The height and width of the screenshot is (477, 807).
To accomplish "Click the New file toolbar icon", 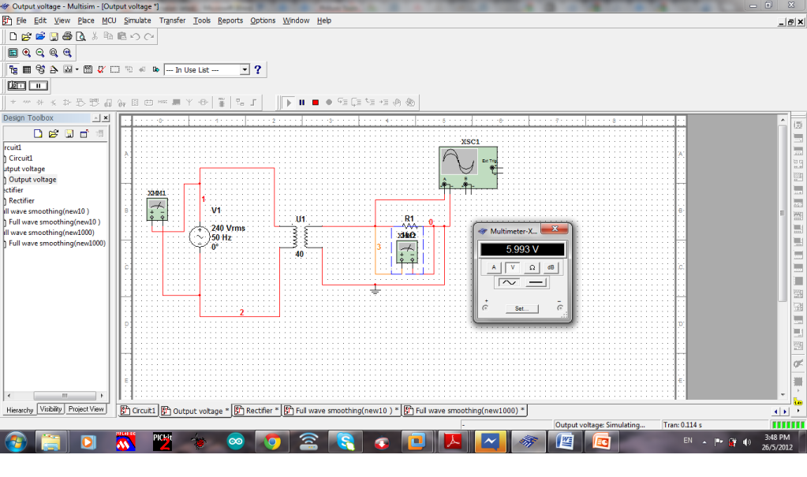I will 13,36.
